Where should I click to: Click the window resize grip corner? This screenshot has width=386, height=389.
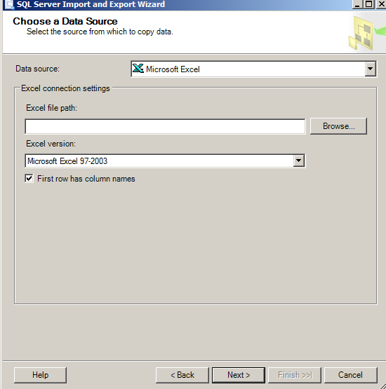point(382,385)
